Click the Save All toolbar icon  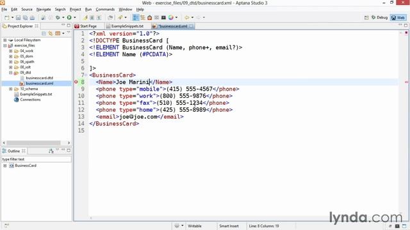pyautogui.click(x=25, y=17)
